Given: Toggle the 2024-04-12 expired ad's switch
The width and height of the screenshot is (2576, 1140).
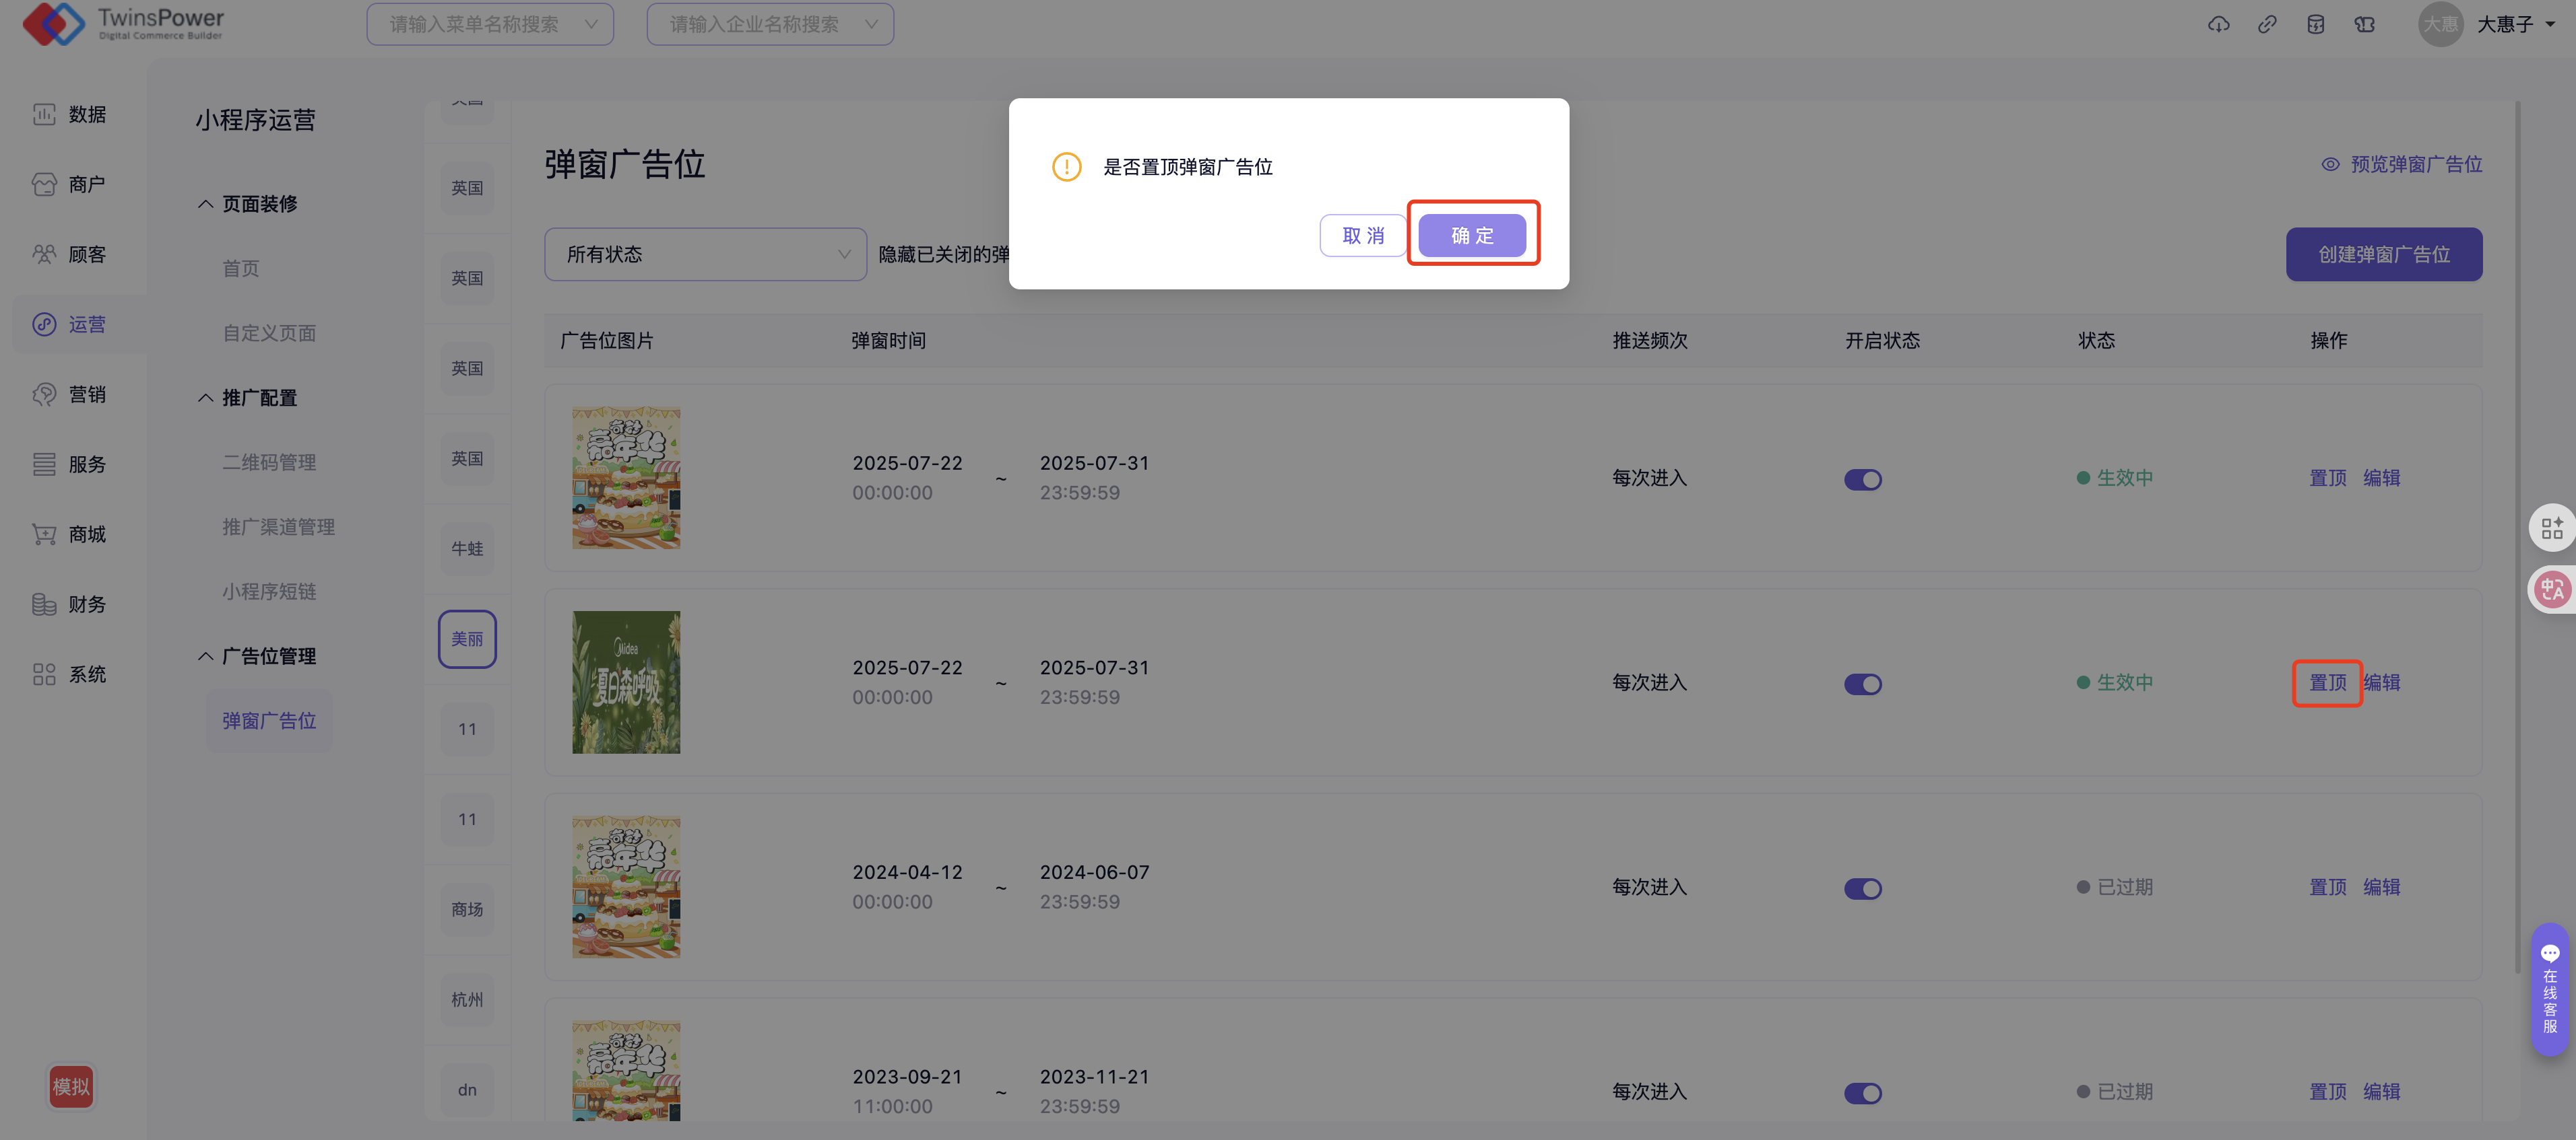Looking at the screenshot, I should pyautogui.click(x=1862, y=888).
